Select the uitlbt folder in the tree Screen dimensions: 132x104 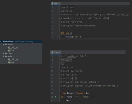[10, 56]
